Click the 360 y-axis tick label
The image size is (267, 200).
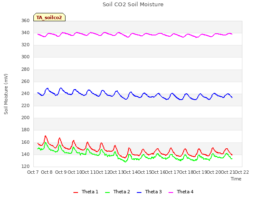[25, 20]
